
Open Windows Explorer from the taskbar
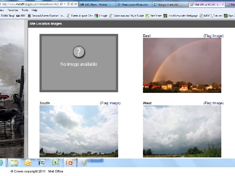pos(14,163)
